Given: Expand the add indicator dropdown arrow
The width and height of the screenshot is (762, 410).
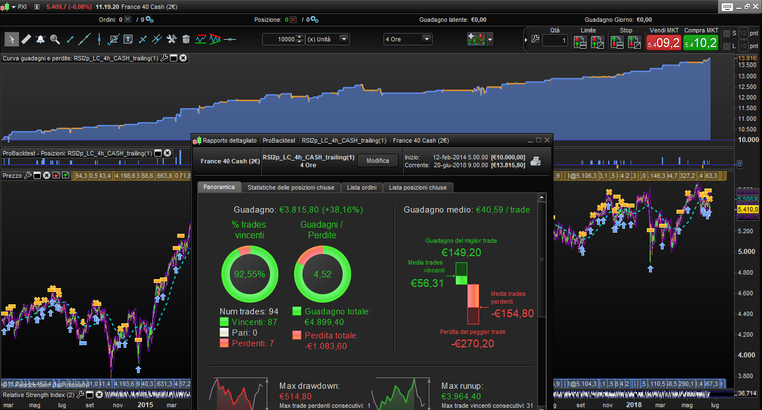Looking at the screenshot, I should click(490, 39).
